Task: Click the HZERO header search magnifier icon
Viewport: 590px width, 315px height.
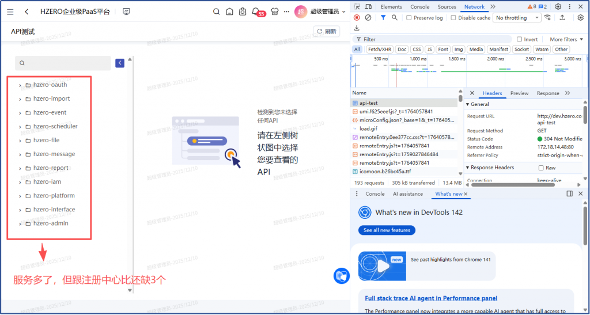Action: tap(217, 12)
